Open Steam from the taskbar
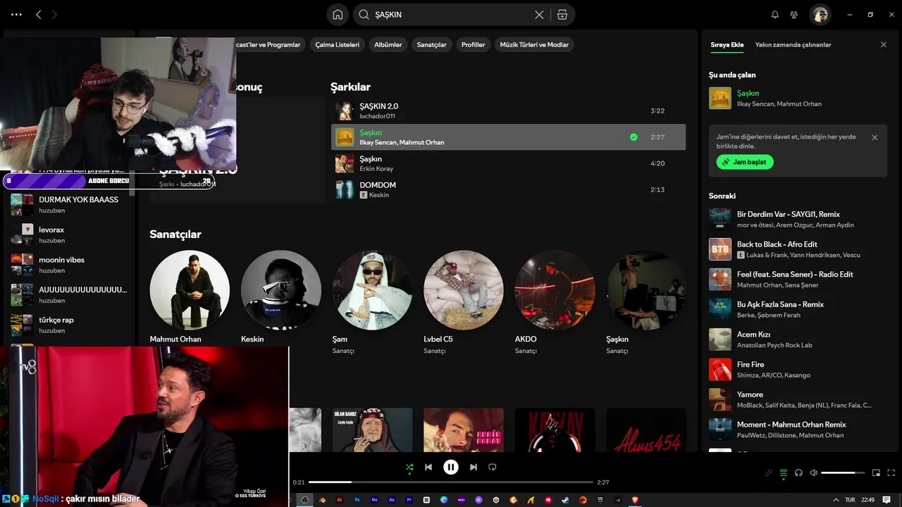 [x=565, y=500]
